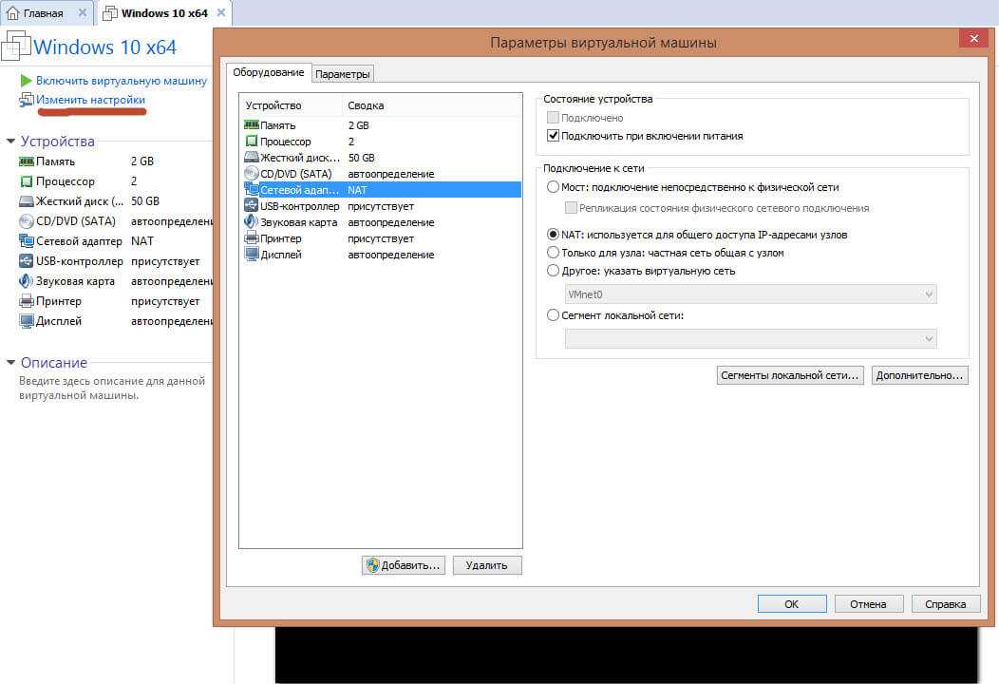Viewport: 999px width, 684px height.
Task: Open the VMnet0 virtual network dropdown
Action: click(750, 294)
